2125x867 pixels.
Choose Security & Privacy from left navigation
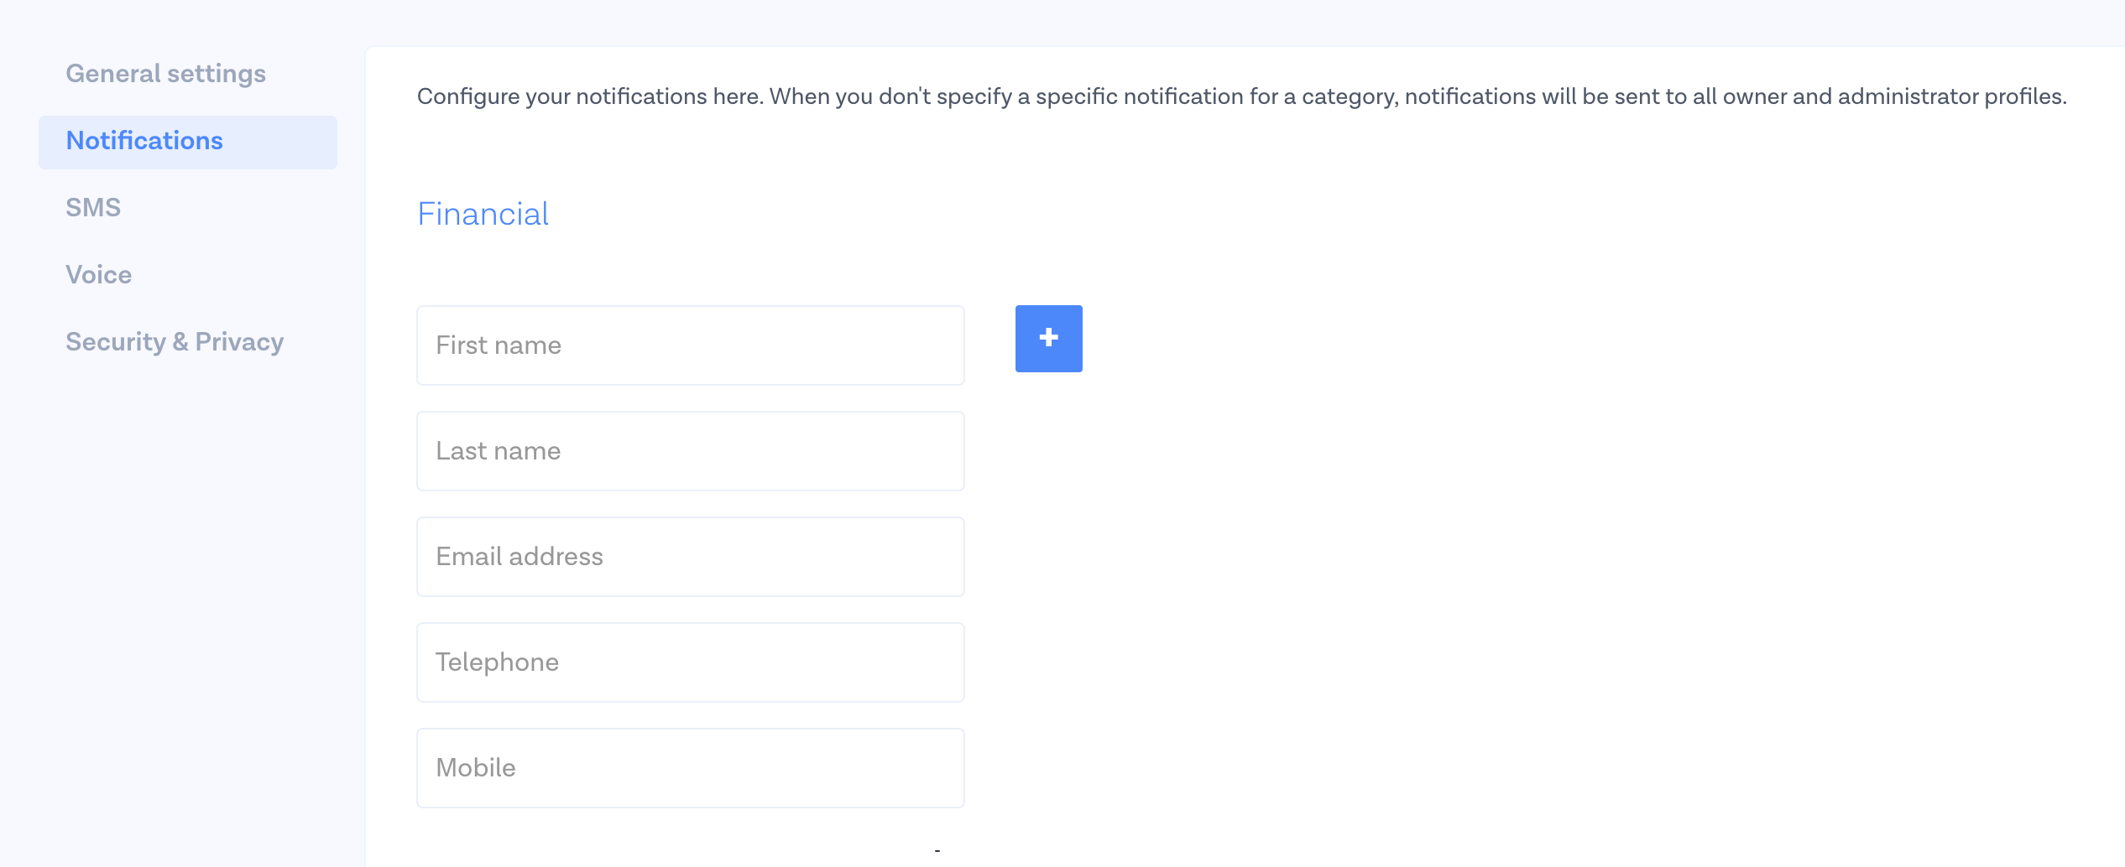[175, 342]
